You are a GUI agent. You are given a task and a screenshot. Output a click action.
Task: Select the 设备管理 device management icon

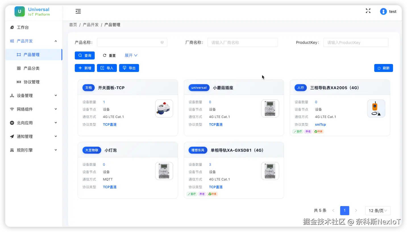pos(12,95)
